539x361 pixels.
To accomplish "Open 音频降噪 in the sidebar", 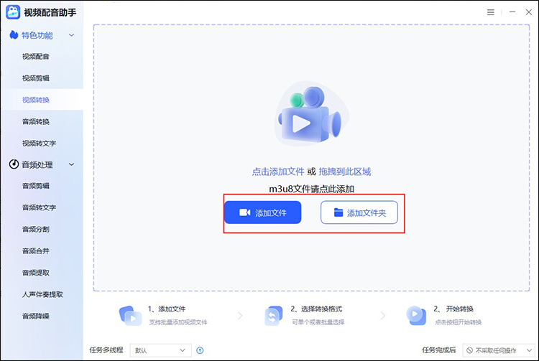I will [x=36, y=316].
